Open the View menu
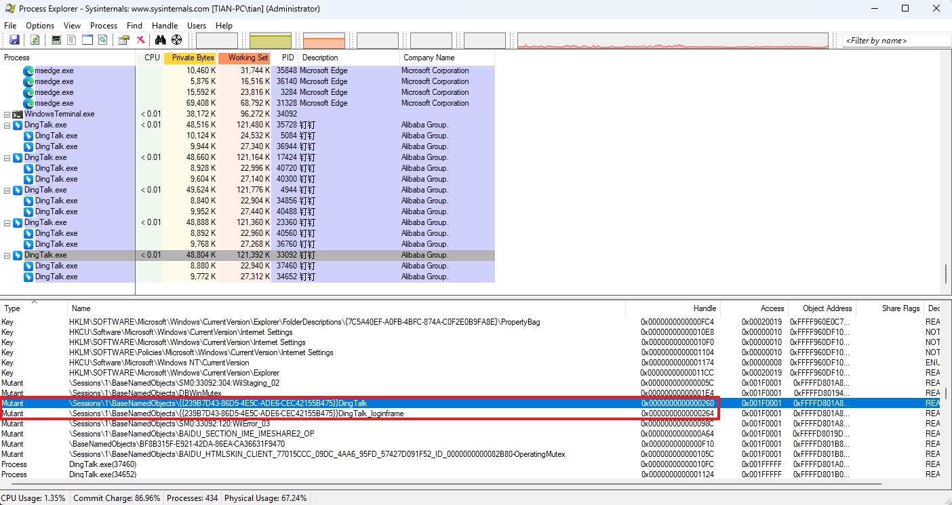 [x=72, y=25]
